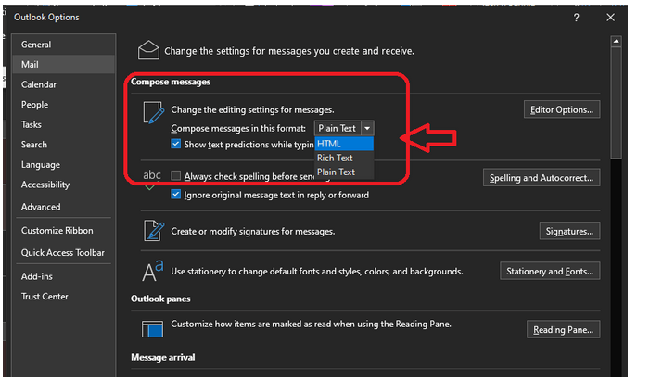
Task: Enable Always check spelling before sending
Action: tap(176, 175)
